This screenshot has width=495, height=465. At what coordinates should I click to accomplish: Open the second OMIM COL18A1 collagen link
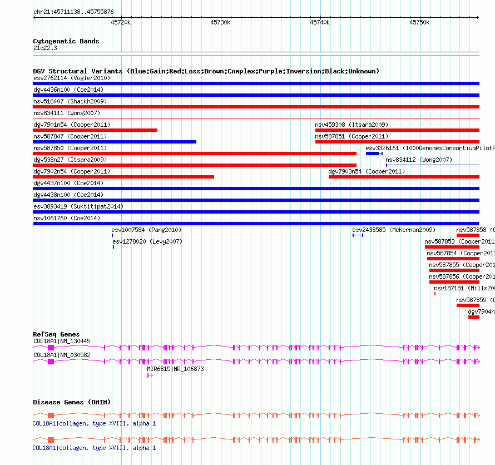tap(94, 448)
